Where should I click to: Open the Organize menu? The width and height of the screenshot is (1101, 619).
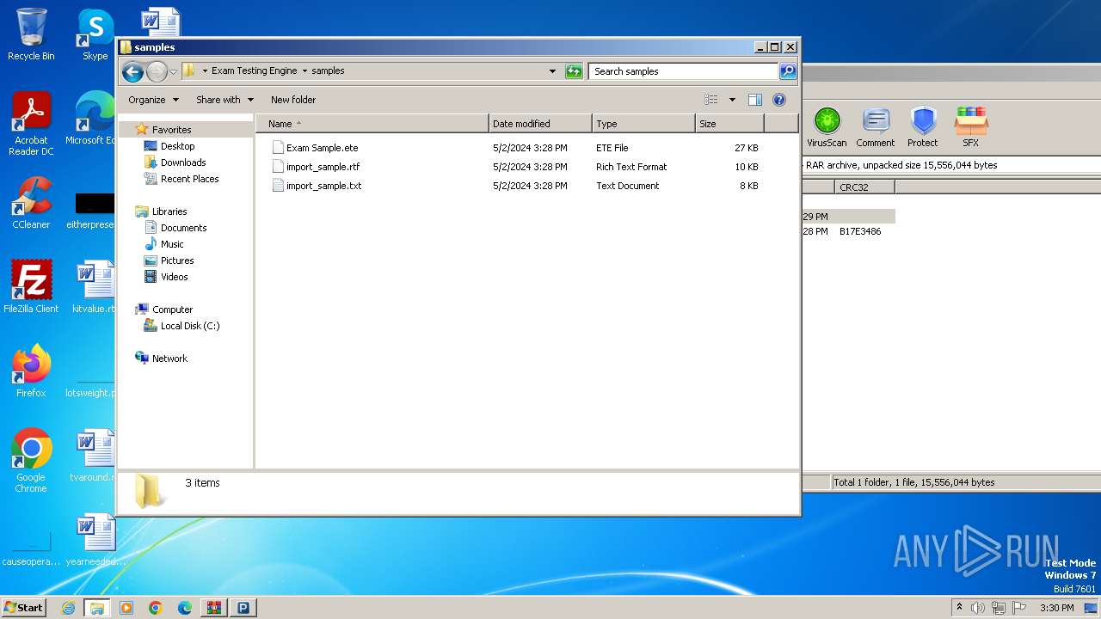[x=154, y=100]
